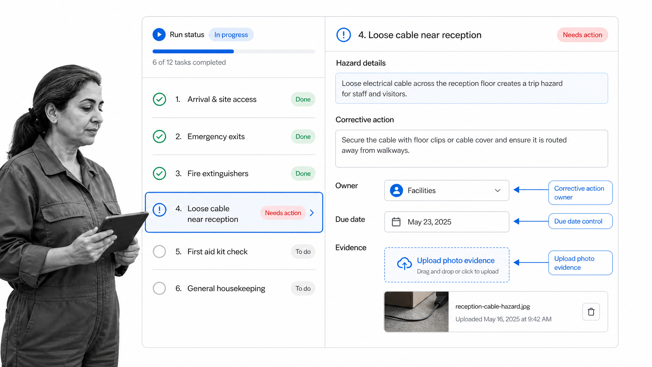The image size is (652, 367).
Task: Click the alert icon in the detail header
Action: pyautogui.click(x=344, y=35)
